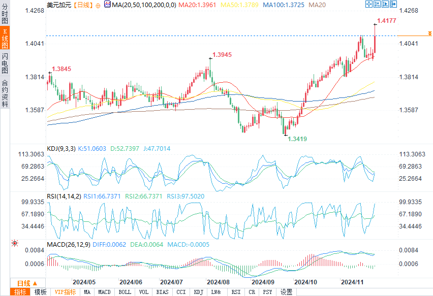Click the 1.4177 high price label
The width and height of the screenshot is (433, 296).
tap(387, 21)
